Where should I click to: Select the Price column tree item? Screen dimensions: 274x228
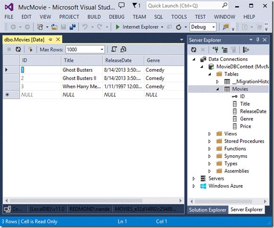pyautogui.click(x=245, y=126)
